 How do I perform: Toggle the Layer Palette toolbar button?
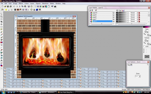[x=46, y=7]
